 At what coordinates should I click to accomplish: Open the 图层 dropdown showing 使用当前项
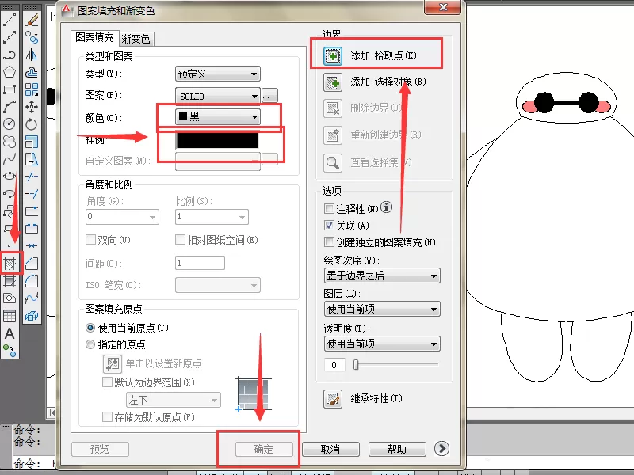(x=382, y=310)
